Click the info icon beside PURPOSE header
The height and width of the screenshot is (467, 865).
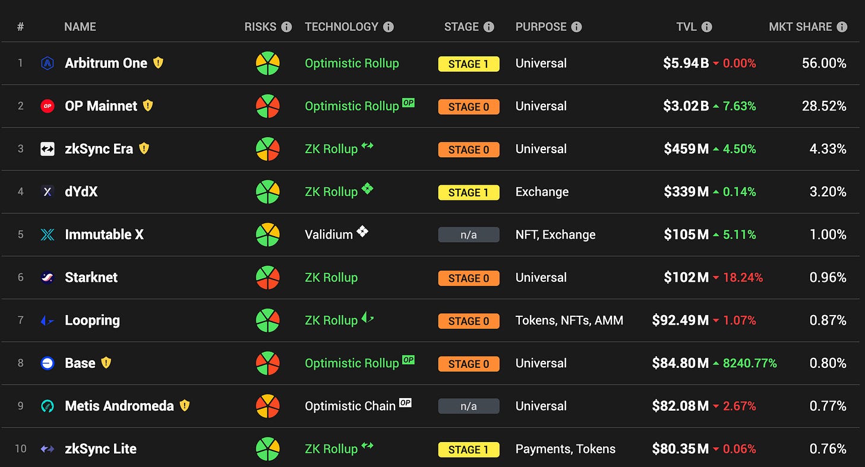click(576, 27)
